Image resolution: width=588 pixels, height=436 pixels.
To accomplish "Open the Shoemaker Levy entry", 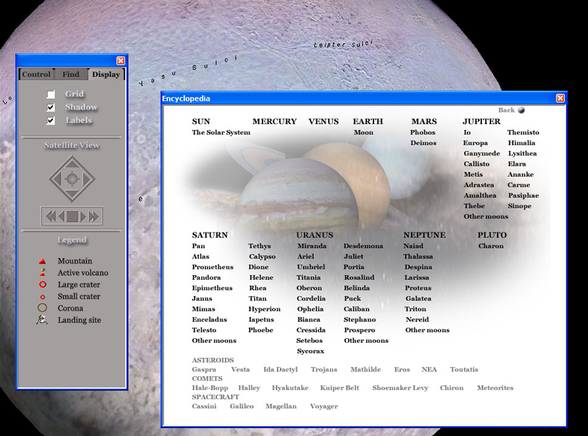I will tap(400, 388).
